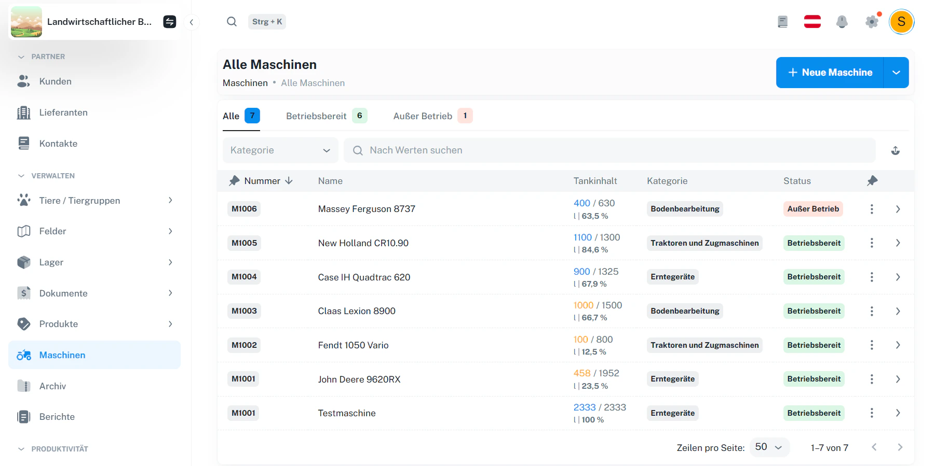This screenshot has width=935, height=466.
Task: Open Kunden in the sidebar
Action: pos(94,81)
